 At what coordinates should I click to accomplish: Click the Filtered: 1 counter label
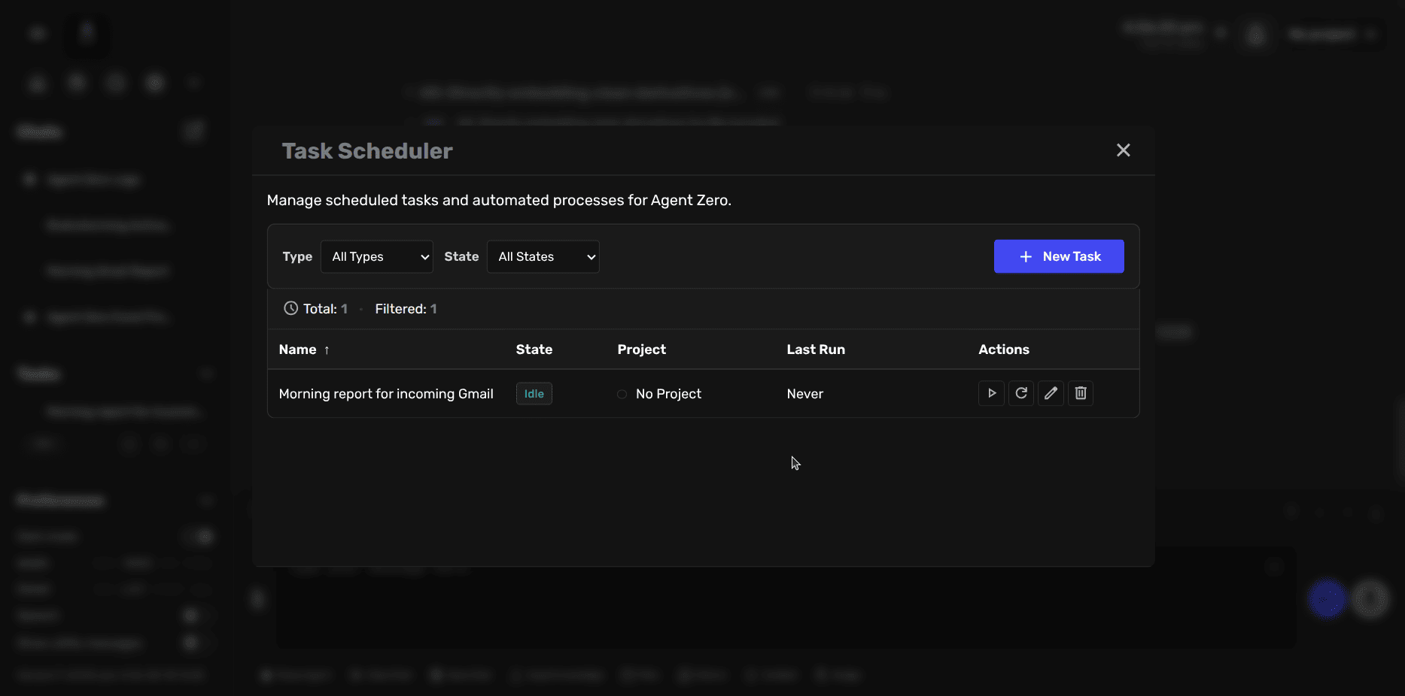pyautogui.click(x=405, y=308)
